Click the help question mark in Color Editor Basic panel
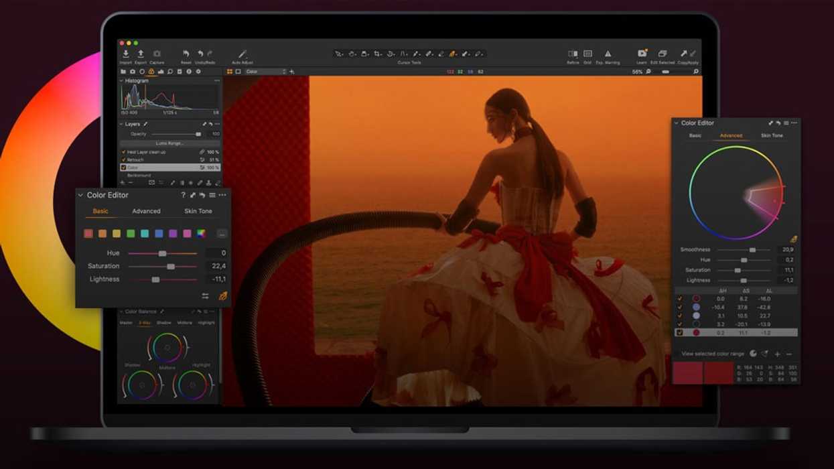This screenshot has height=469, width=834. (x=183, y=195)
